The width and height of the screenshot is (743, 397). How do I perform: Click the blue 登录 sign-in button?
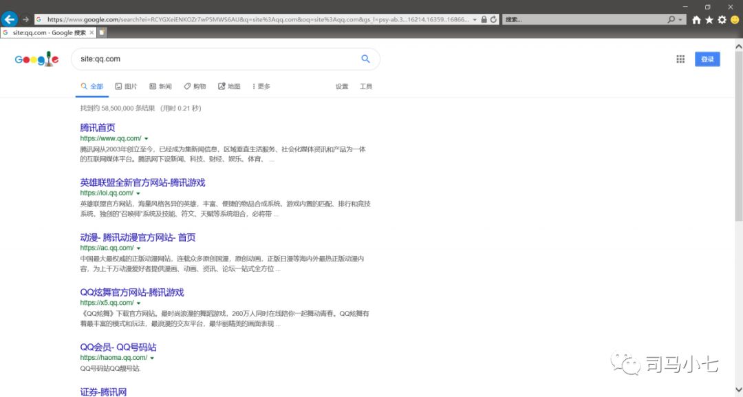pyautogui.click(x=707, y=59)
